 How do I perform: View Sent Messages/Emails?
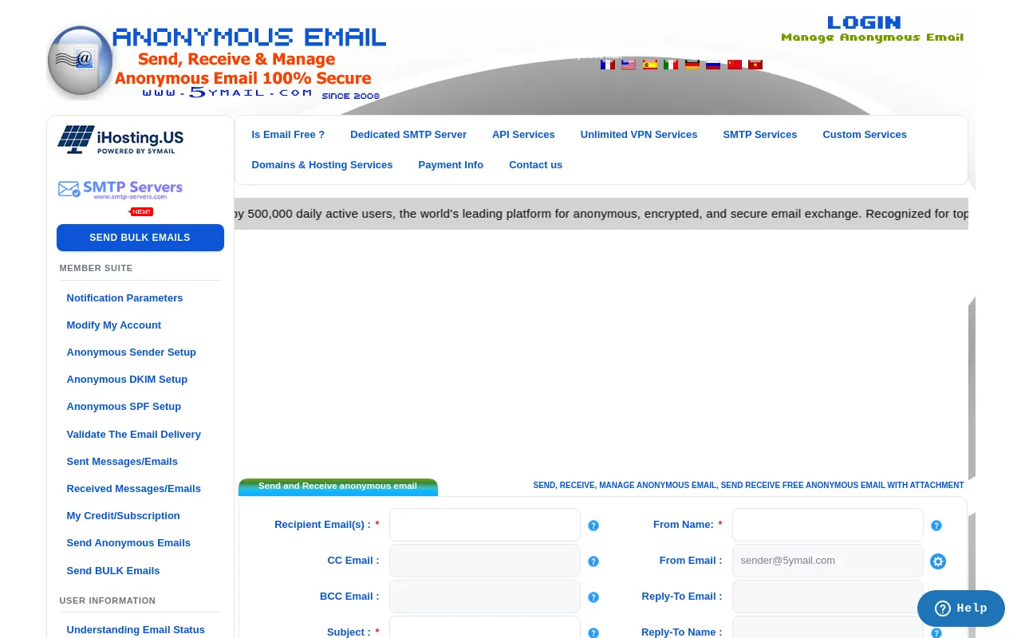[x=122, y=462]
